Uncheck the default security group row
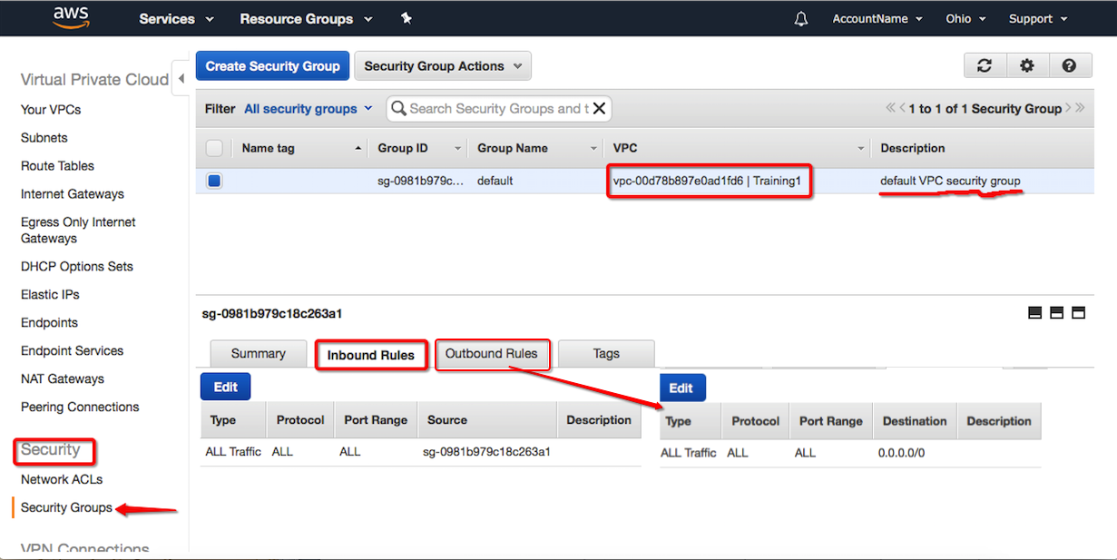 click(x=214, y=181)
